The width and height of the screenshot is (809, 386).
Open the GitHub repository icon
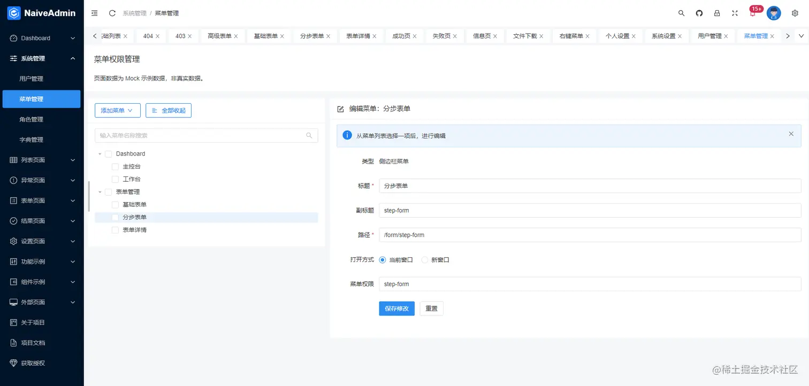(x=699, y=13)
